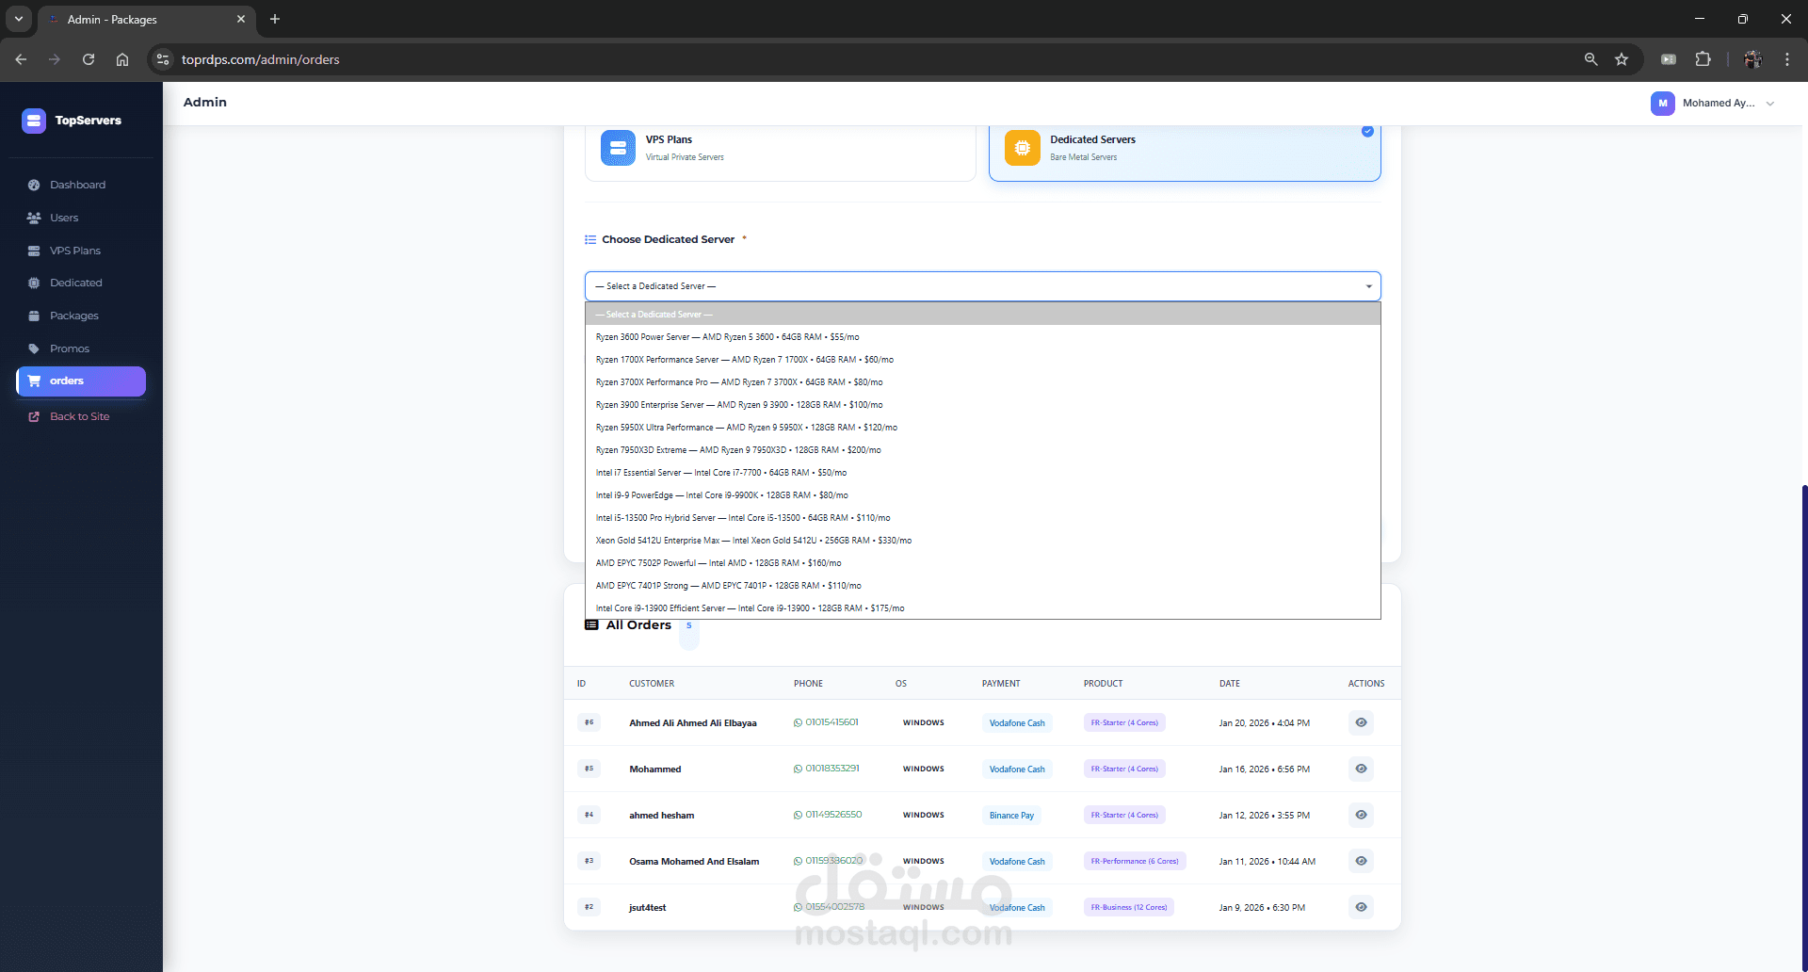Choose Xeon Gold 5412U Enterprise Max option

click(x=983, y=540)
